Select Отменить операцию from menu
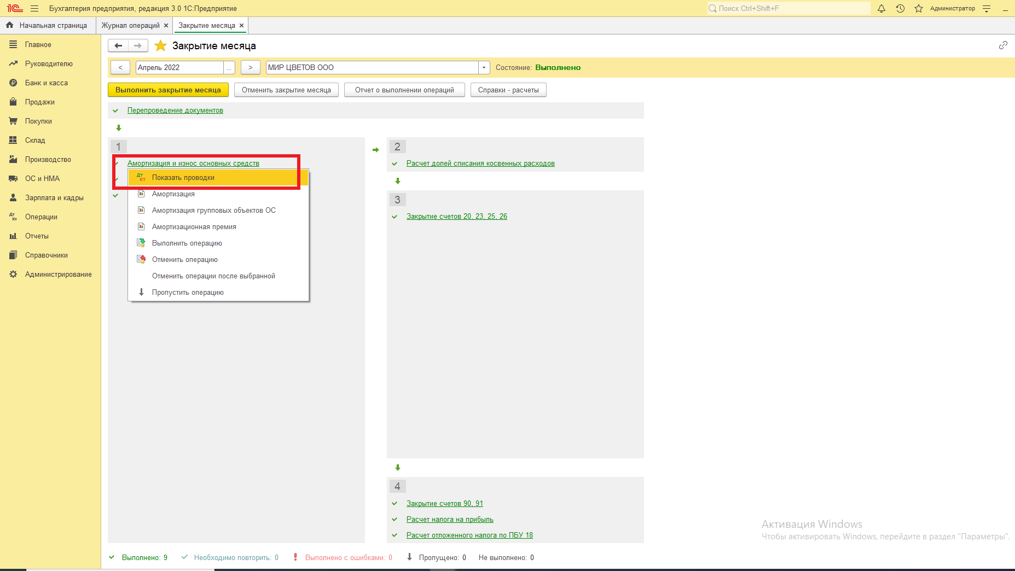 click(184, 260)
